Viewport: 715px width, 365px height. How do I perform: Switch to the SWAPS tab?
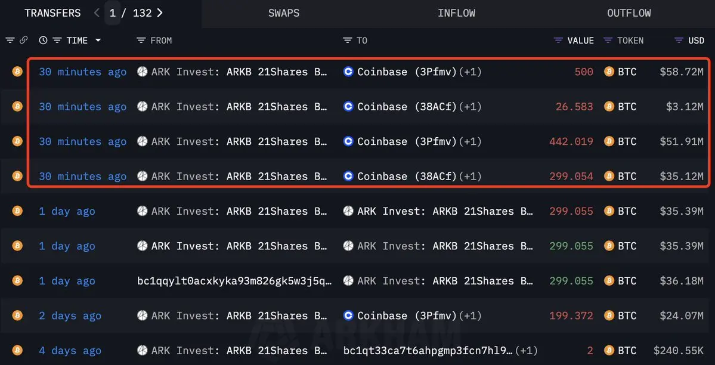coord(284,13)
